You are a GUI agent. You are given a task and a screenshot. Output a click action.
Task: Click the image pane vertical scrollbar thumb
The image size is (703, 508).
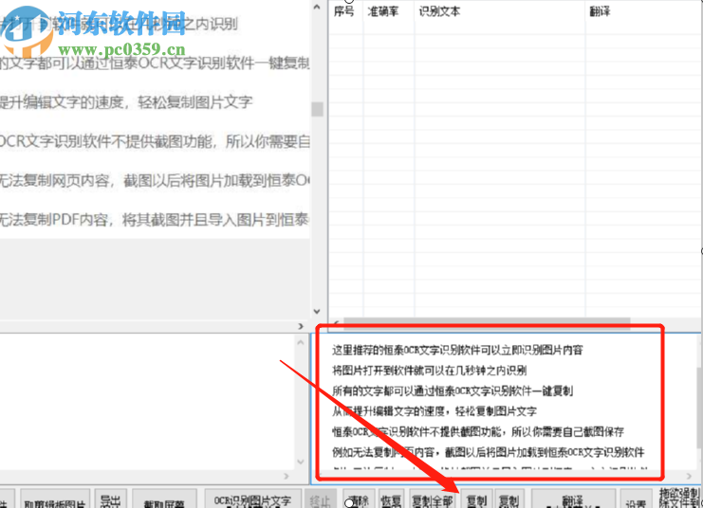(x=317, y=109)
